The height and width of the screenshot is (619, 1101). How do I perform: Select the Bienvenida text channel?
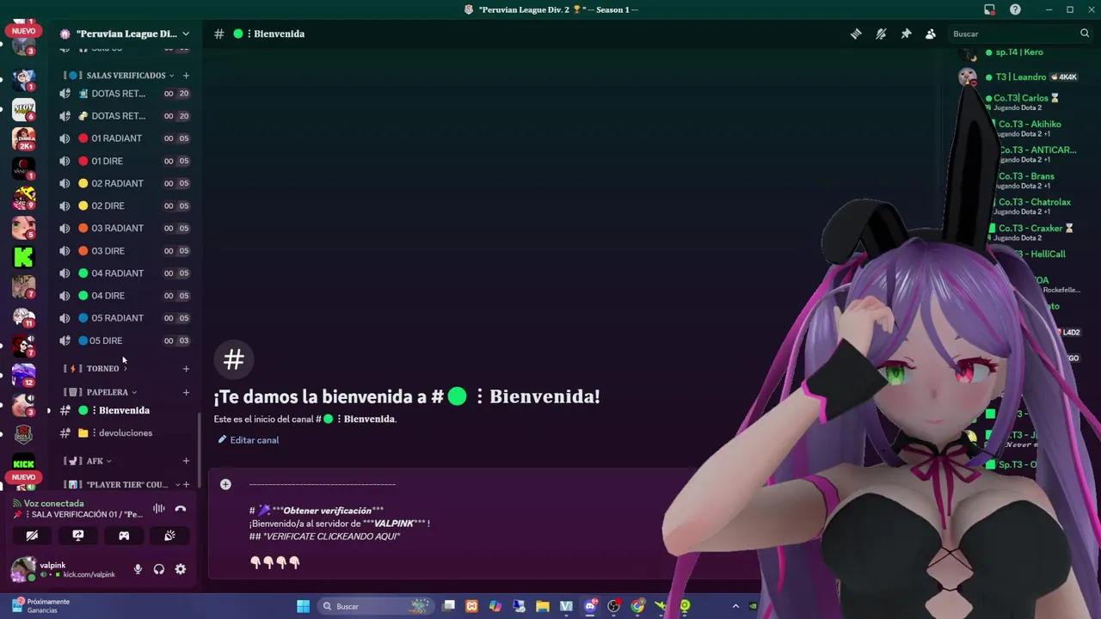(x=126, y=410)
